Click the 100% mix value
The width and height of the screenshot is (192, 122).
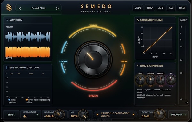pos(74,116)
